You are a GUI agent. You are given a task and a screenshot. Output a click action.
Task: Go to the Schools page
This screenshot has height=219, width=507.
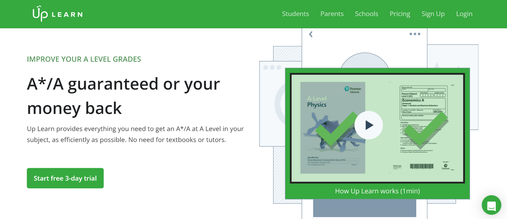tap(366, 14)
